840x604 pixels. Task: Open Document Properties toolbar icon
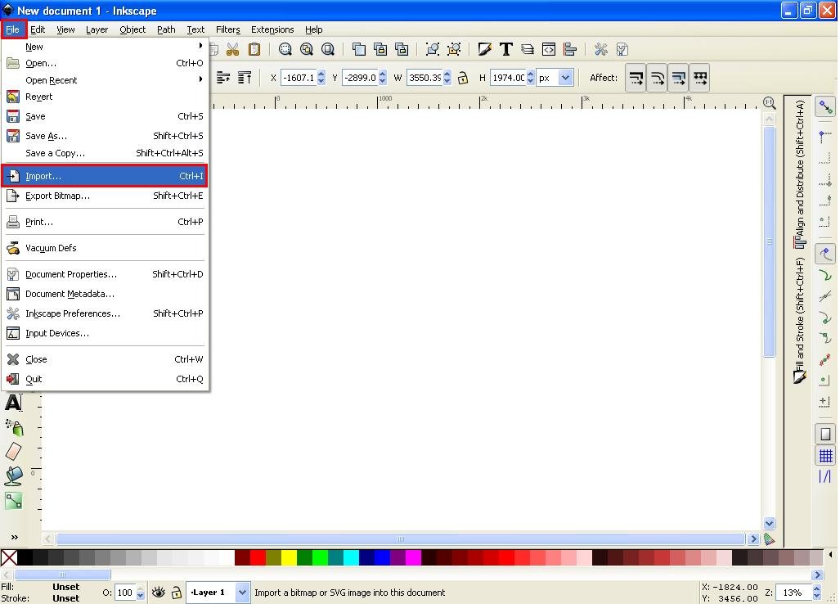[622, 50]
